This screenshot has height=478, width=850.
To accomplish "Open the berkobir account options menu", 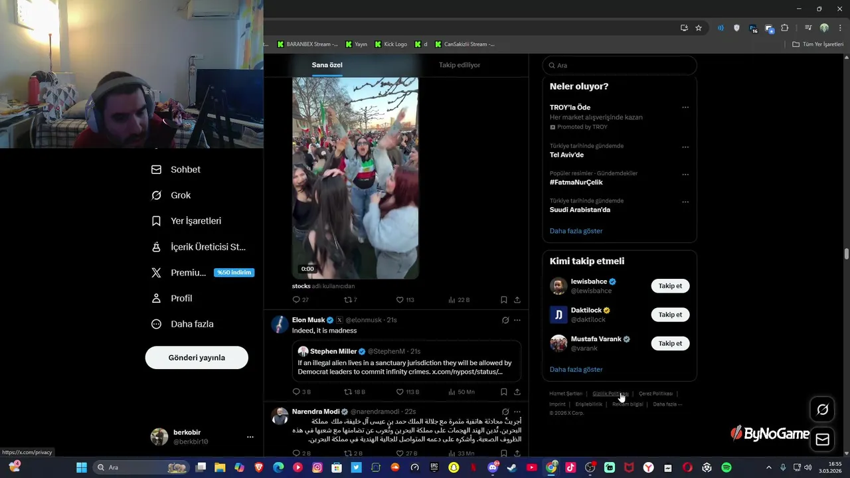I will click(250, 437).
